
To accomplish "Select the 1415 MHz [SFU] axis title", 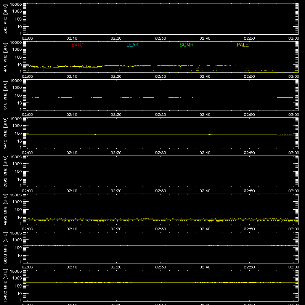I will (x=5, y=133).
